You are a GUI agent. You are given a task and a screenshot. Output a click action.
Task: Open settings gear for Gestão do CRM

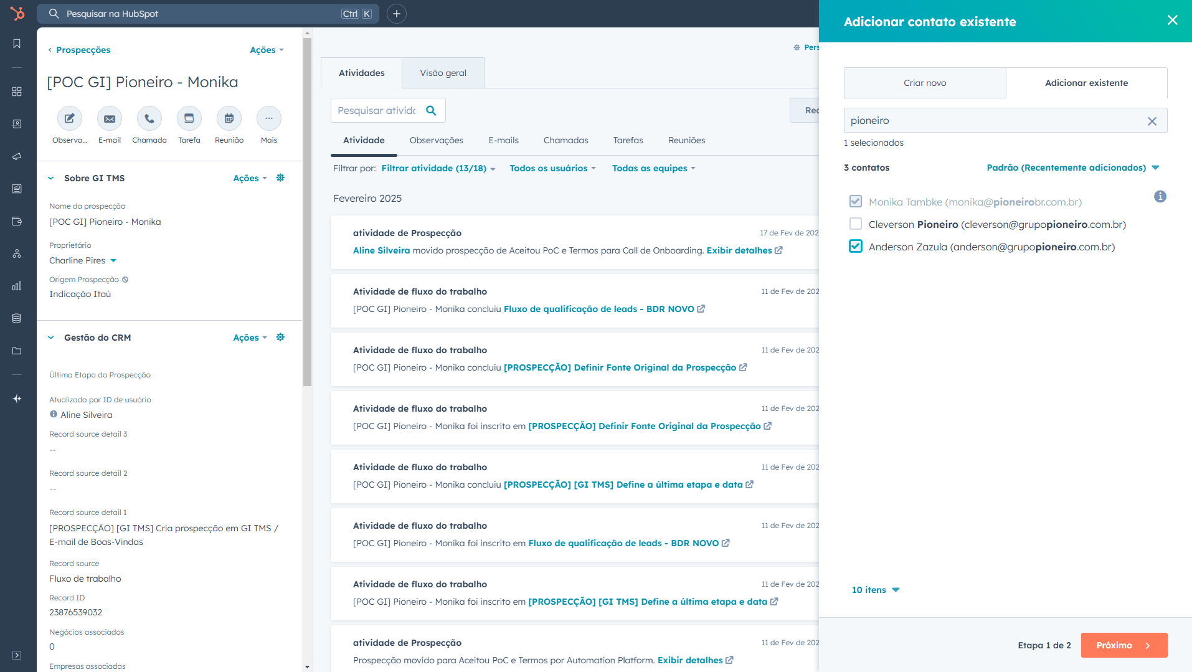pos(280,337)
